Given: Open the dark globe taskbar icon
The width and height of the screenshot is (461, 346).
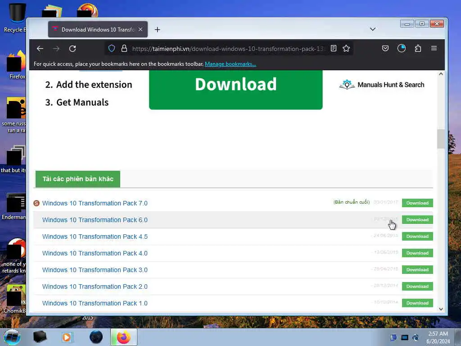Looking at the screenshot, I should point(96,337).
